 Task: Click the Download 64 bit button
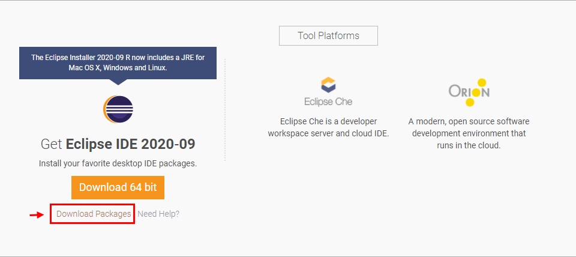coord(118,187)
